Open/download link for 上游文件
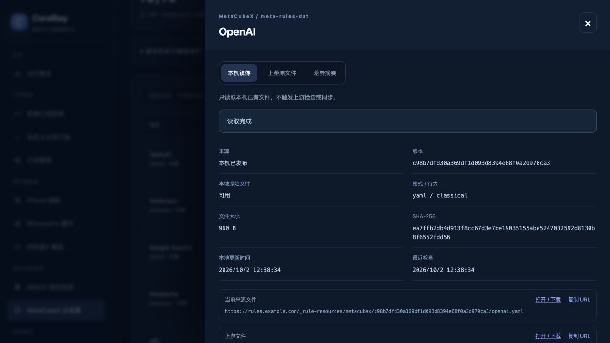The width and height of the screenshot is (610, 343). pyautogui.click(x=548, y=336)
